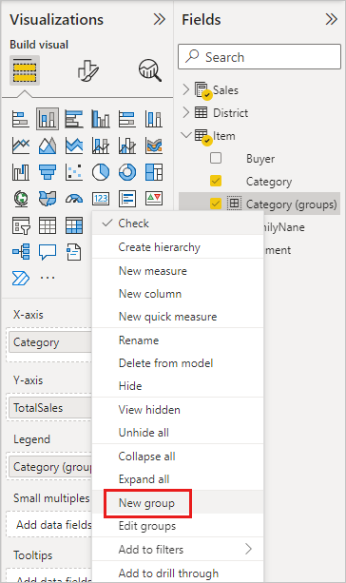
Task: Choose New measure from menu
Action: 178,271
